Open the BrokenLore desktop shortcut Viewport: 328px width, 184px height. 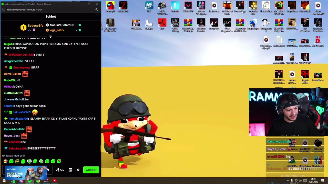[x=279, y=8]
